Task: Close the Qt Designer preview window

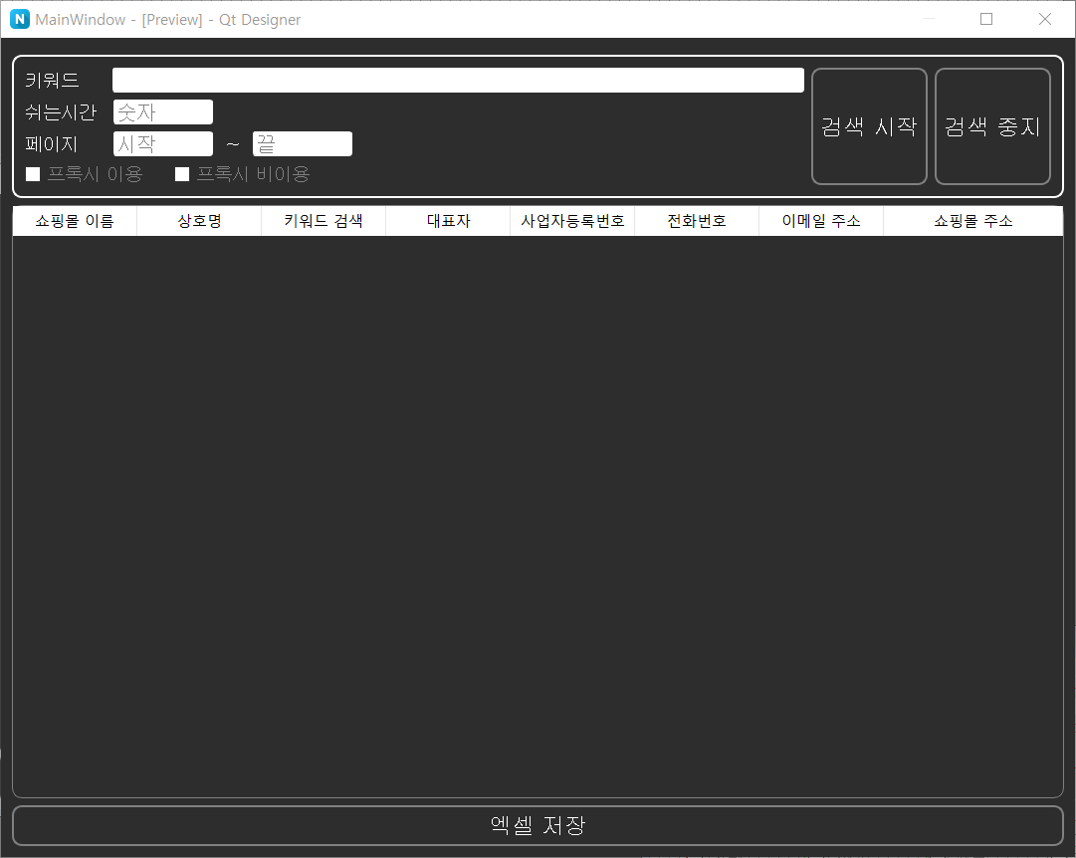Action: tap(1044, 19)
